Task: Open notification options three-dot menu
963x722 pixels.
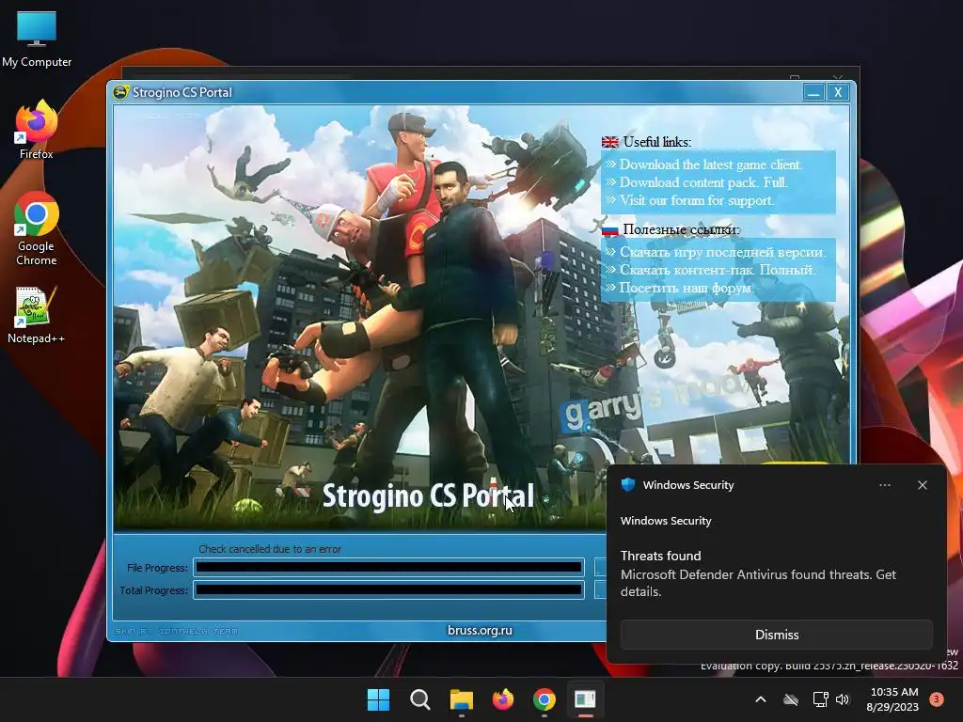Action: (884, 485)
